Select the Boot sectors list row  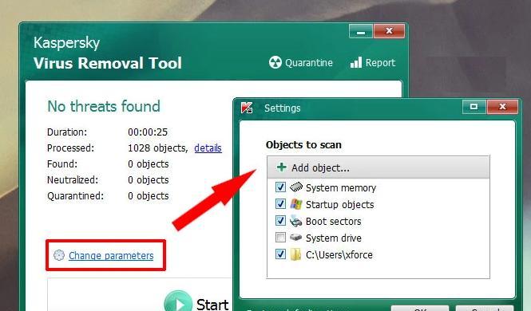tap(378, 221)
